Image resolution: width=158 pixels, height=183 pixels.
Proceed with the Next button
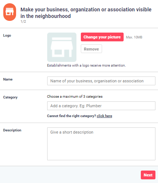click(x=148, y=175)
